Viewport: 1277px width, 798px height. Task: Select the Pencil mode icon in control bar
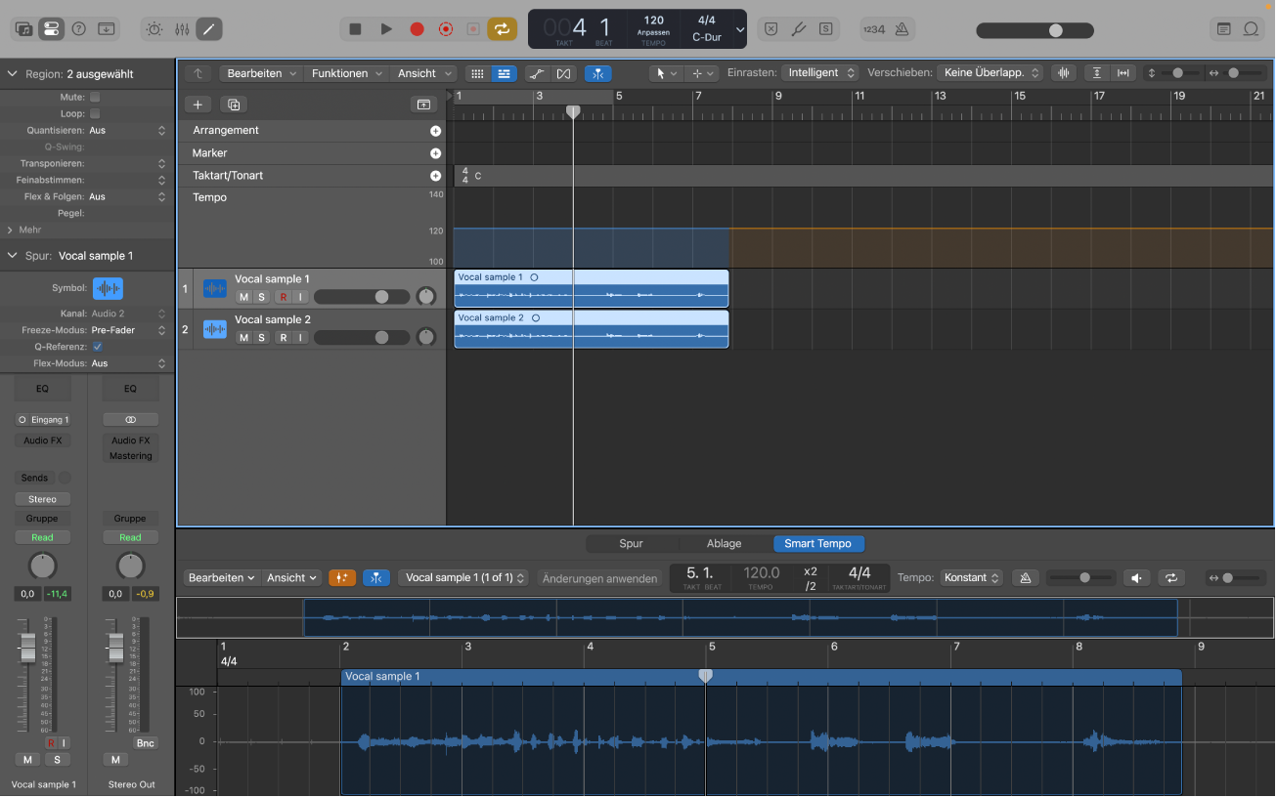pos(208,28)
